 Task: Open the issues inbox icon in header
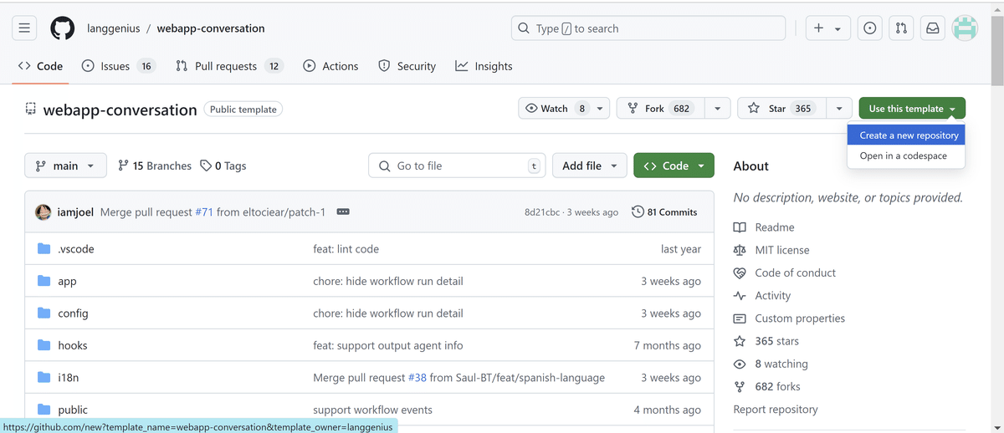click(870, 28)
